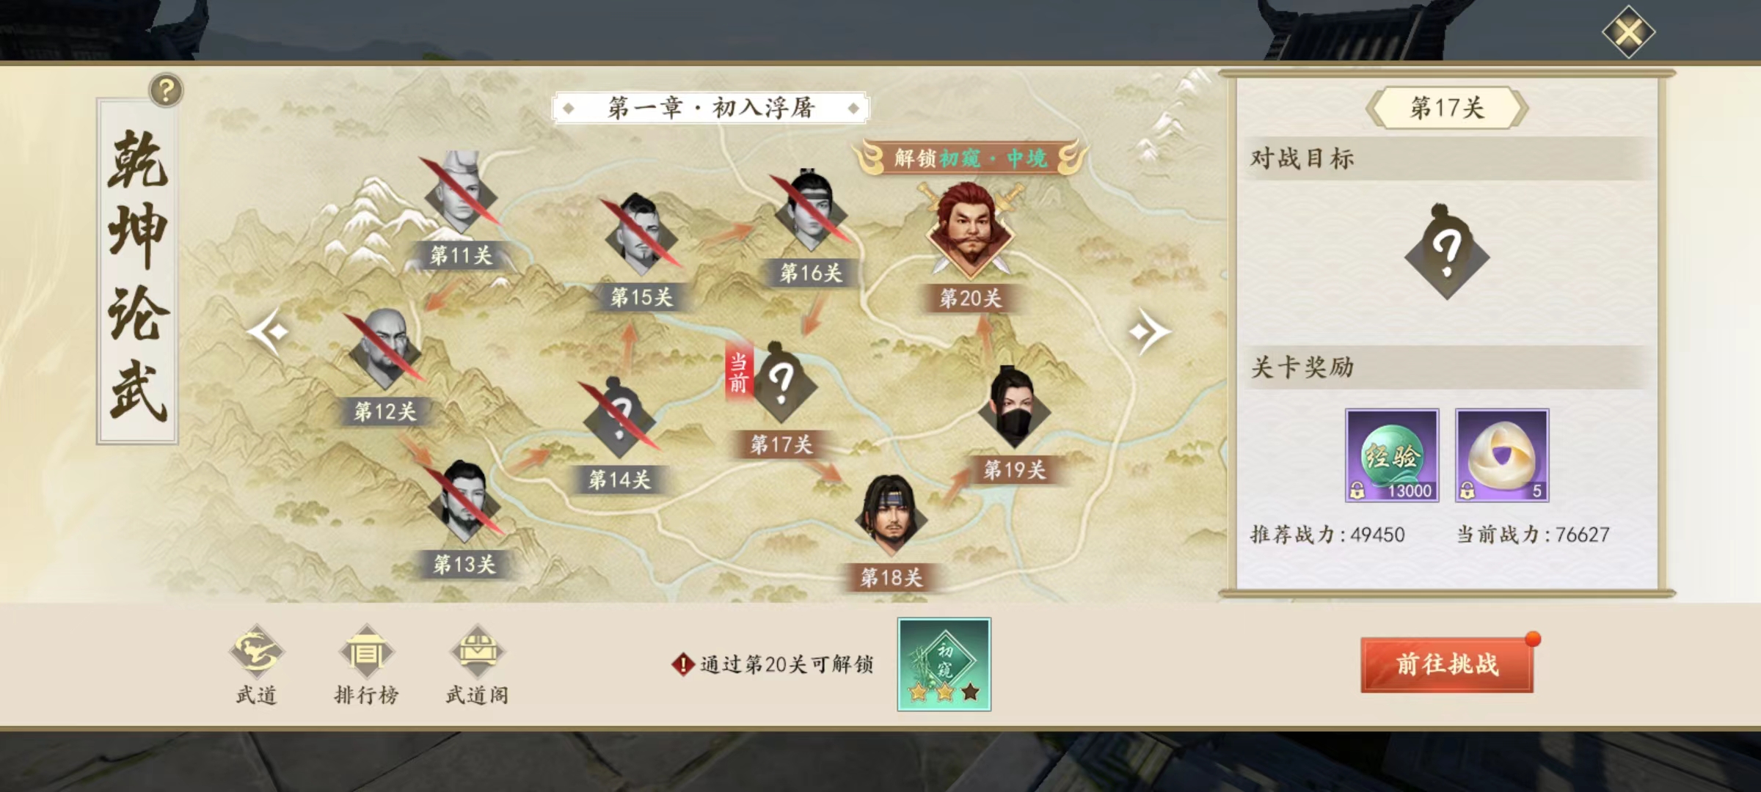Click the 解锁初窥·中境 unlock banner
Image resolution: width=1761 pixels, height=792 pixels.
tap(970, 158)
